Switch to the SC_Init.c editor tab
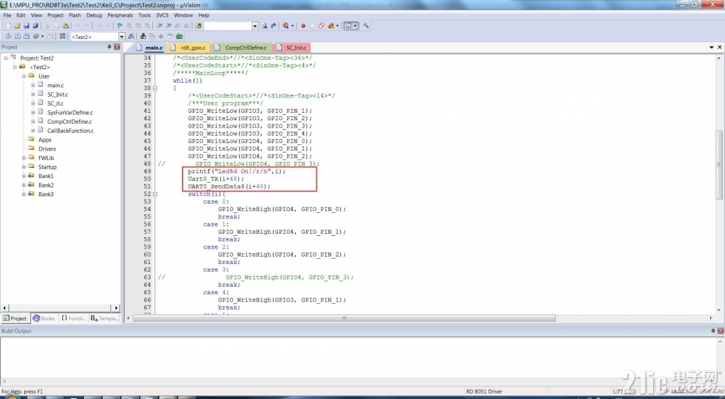Image resolution: width=725 pixels, height=399 pixels. click(x=292, y=48)
